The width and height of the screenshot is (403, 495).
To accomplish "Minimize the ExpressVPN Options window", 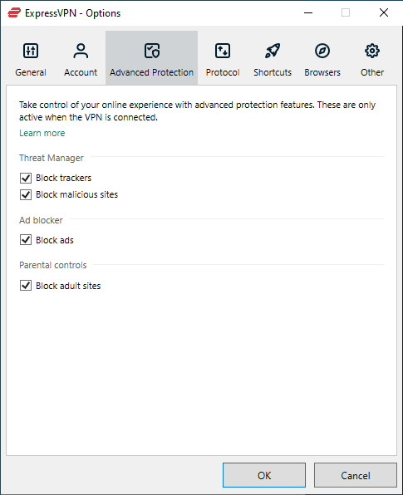I will (x=308, y=13).
